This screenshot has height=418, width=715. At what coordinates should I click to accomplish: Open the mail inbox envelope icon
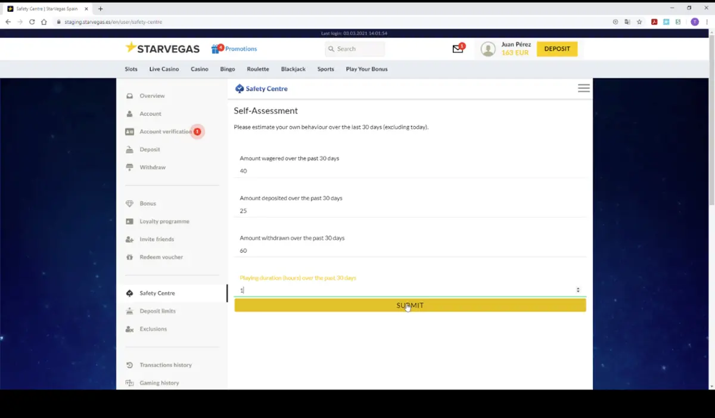pyautogui.click(x=458, y=49)
